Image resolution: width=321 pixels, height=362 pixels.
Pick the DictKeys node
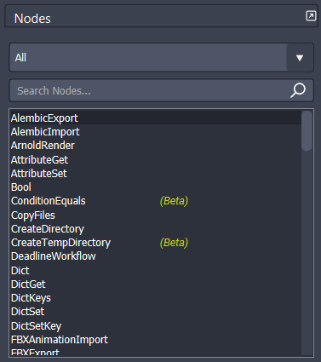click(x=156, y=298)
